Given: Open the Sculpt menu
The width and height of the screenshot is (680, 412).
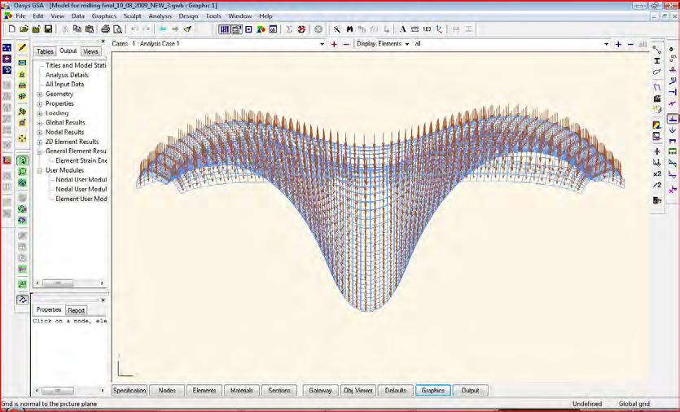Looking at the screenshot, I should click(x=132, y=16).
